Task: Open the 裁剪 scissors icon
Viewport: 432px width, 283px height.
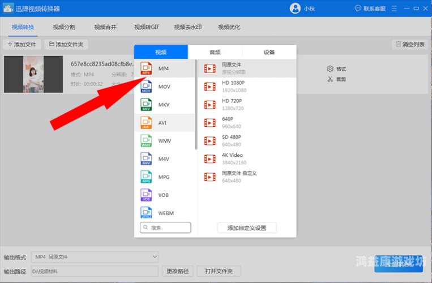Action: click(x=330, y=79)
